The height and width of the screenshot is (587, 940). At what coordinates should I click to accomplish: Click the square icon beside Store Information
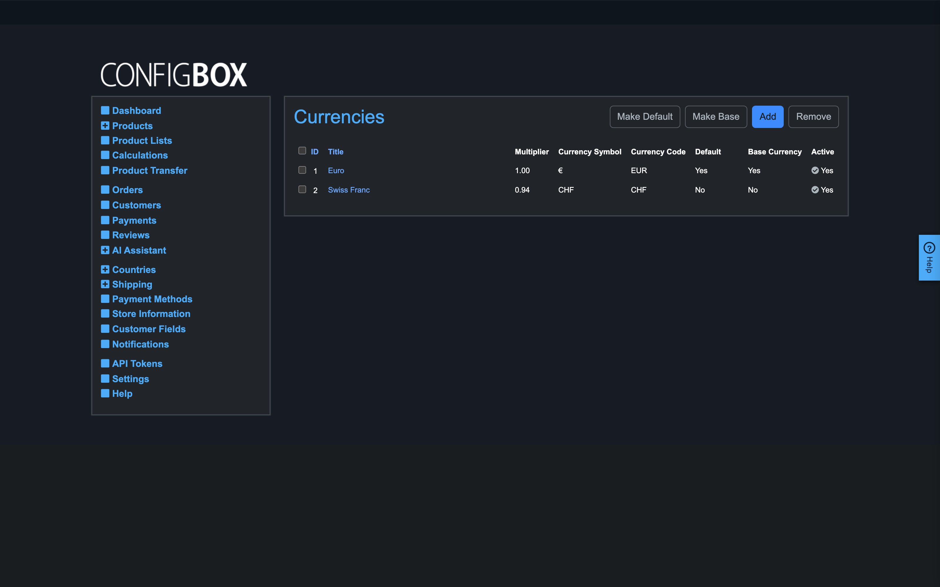coord(105,313)
